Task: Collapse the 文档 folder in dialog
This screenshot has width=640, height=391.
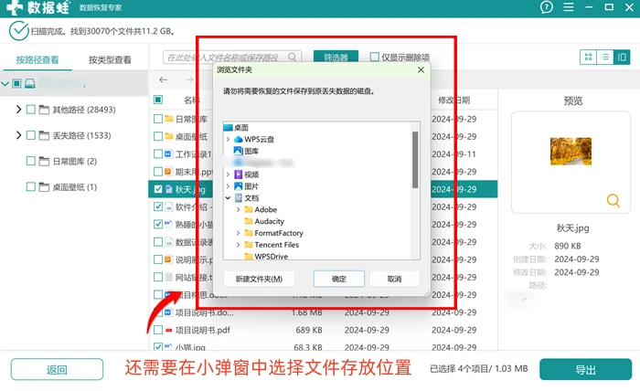Action: (x=228, y=197)
